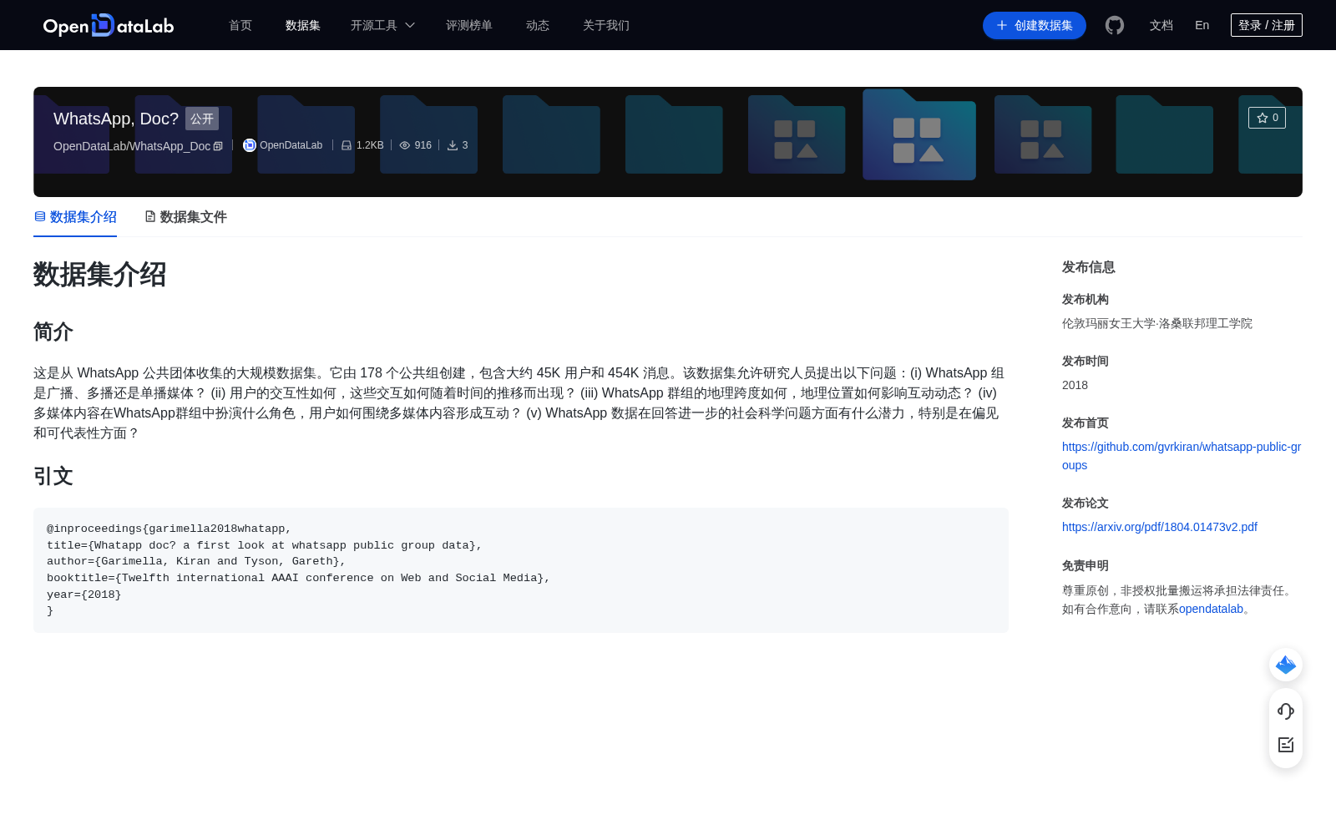Switch to the 数据集介绍 tab

pyautogui.click(x=75, y=217)
